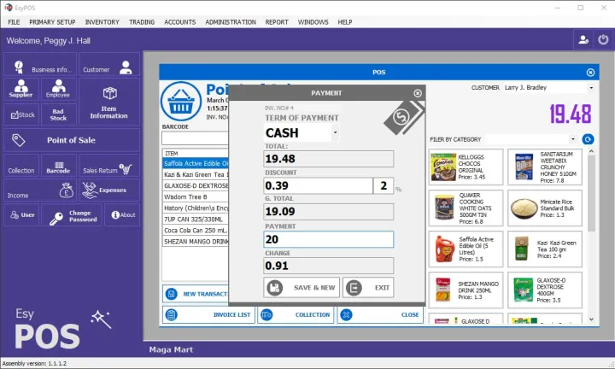Open the Customer section in sidebar
This screenshot has height=369, width=615.
[x=109, y=65]
